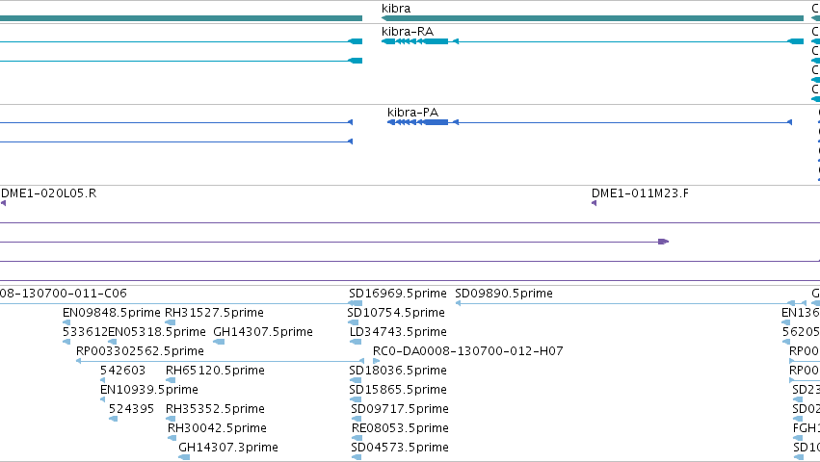Select the EN05318.5prime label

157,332
